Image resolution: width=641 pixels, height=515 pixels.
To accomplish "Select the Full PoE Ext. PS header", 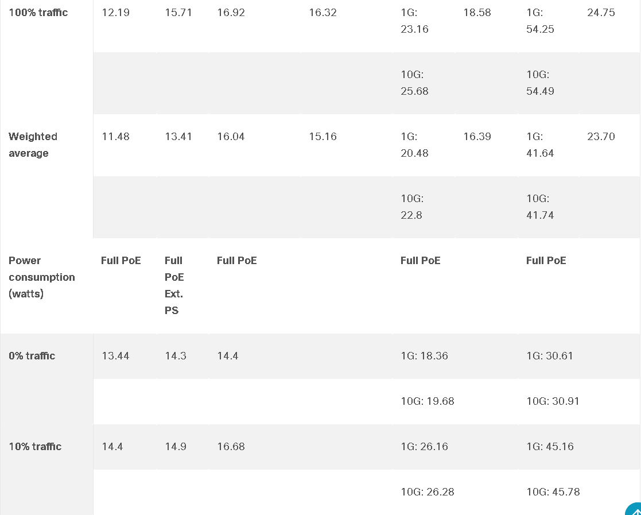I will click(x=174, y=285).
